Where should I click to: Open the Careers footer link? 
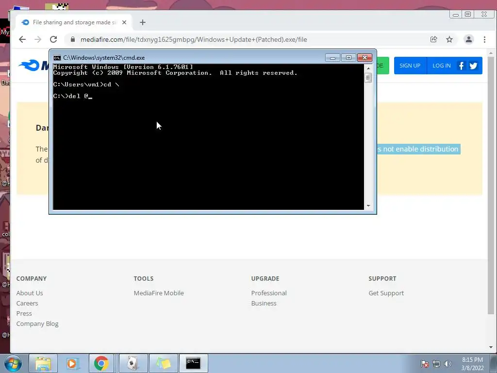pyautogui.click(x=27, y=303)
